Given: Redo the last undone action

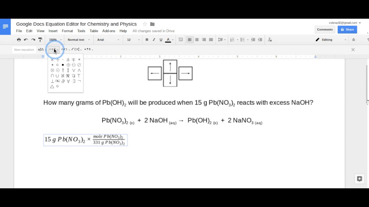Looking at the screenshot, I should [x=33, y=40].
